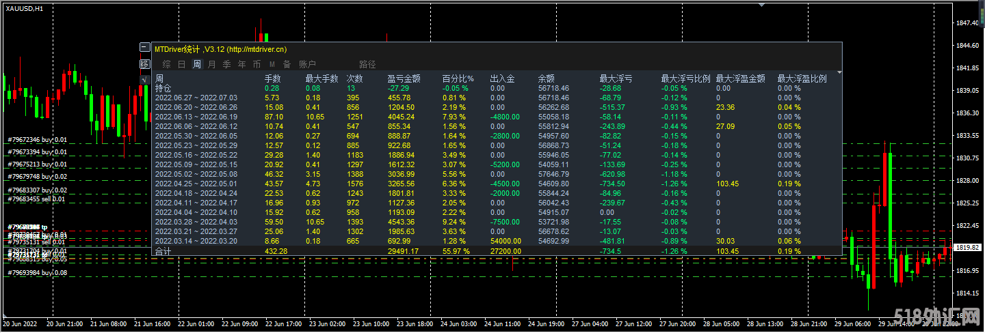Select the week row 2022.04.25 ~ 2022.05.01

pyautogui.click(x=496, y=184)
